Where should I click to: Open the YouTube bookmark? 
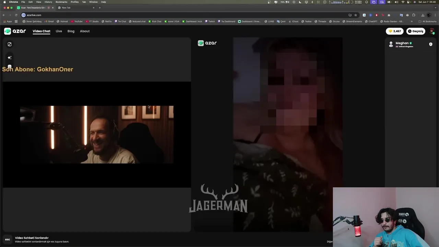(x=77, y=21)
